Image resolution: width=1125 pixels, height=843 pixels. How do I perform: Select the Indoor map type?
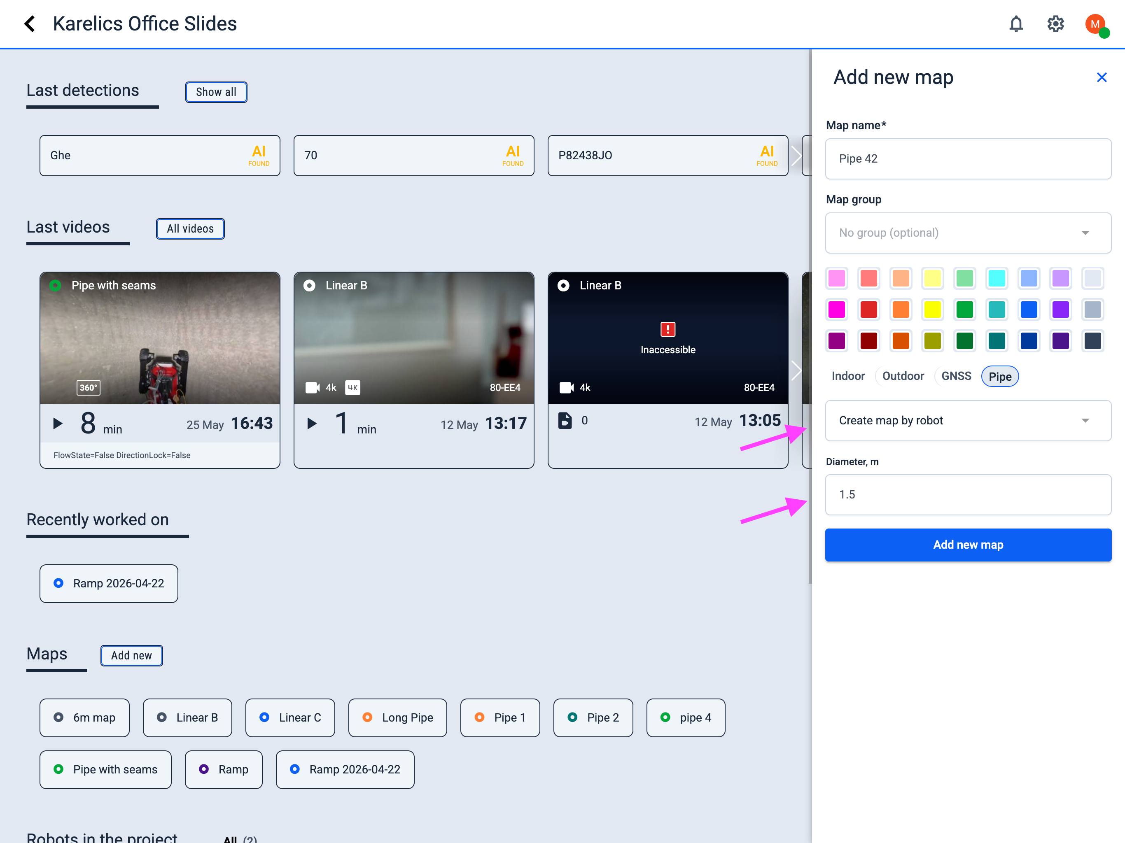[x=848, y=376]
